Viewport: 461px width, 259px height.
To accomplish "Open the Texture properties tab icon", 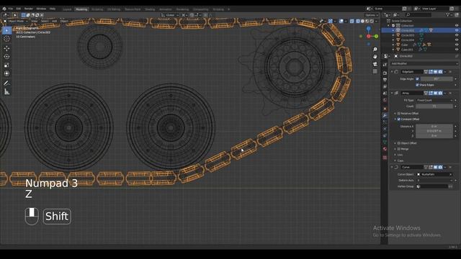I will pos(385,158).
